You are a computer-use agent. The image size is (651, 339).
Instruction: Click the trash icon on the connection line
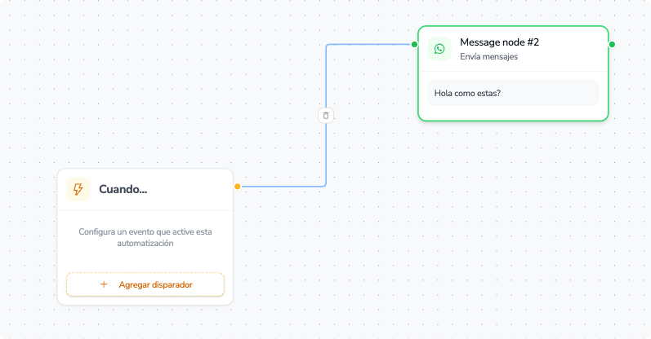click(326, 116)
